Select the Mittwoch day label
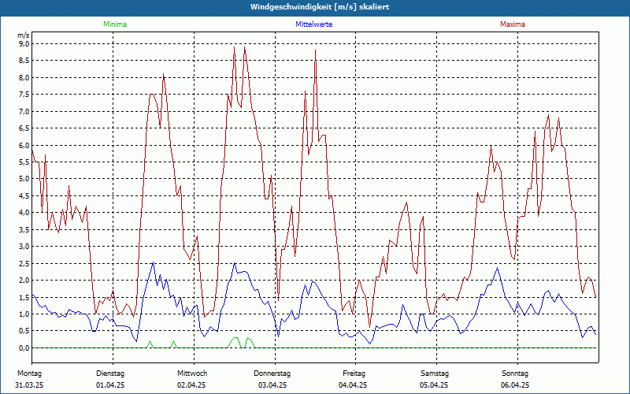This screenshot has width=630, height=394. [192, 374]
